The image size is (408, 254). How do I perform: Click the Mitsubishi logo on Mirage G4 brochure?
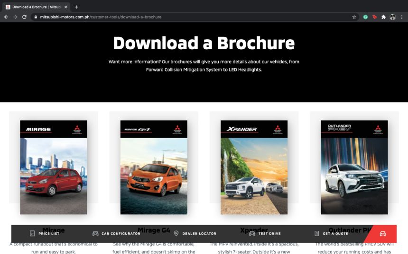177,129
